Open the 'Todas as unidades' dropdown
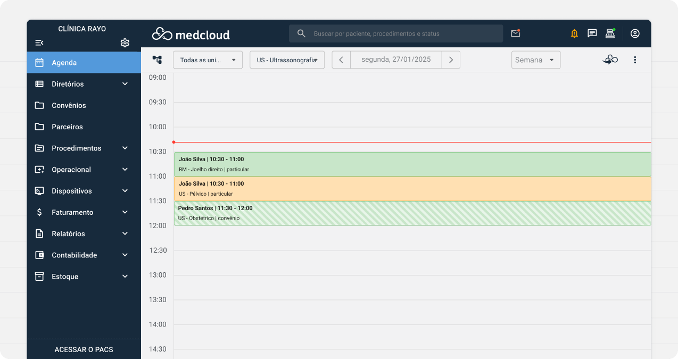The width and height of the screenshot is (678, 359). [208, 60]
